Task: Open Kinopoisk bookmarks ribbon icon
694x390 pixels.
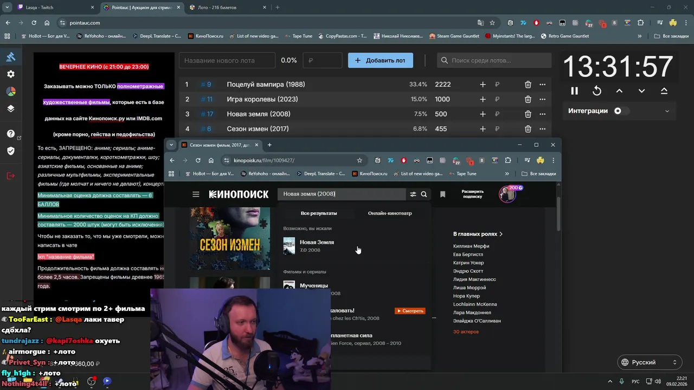Action: pos(442,194)
